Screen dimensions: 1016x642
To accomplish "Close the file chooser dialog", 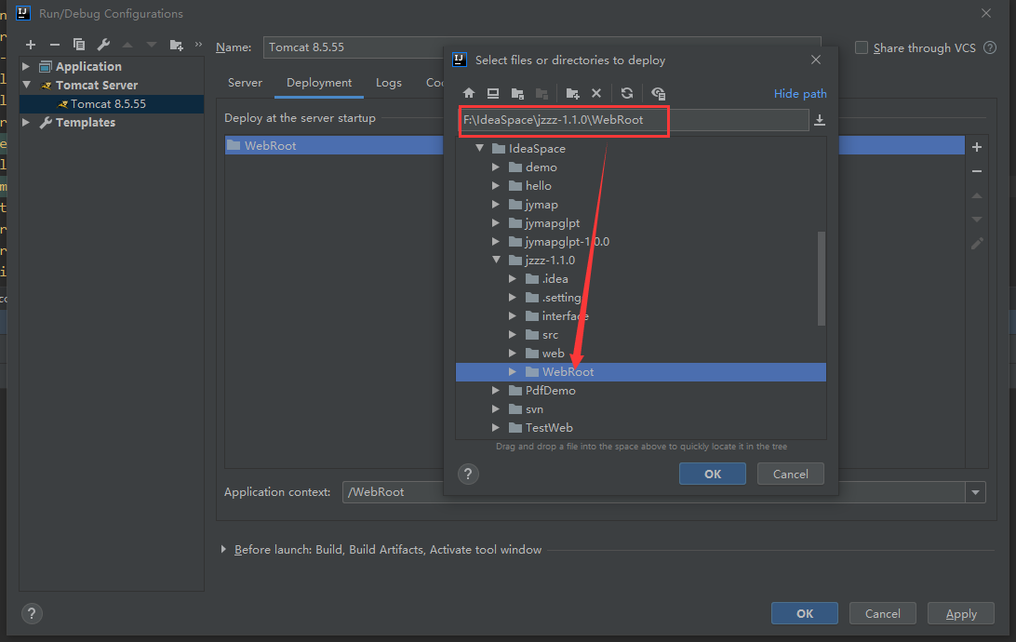I will click(816, 60).
